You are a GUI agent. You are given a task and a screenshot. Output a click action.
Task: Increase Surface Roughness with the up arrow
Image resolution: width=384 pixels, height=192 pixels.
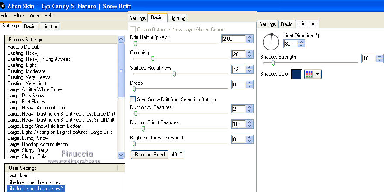click(249, 67)
